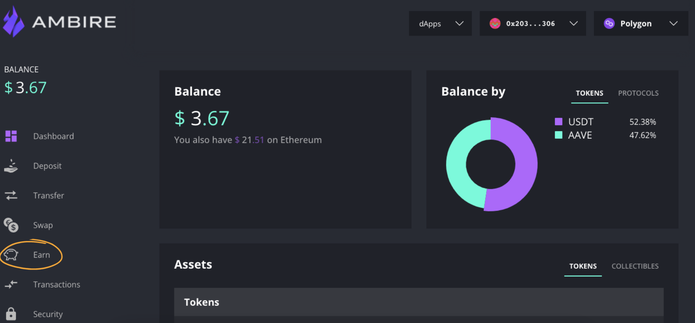This screenshot has height=323, width=695.
Task: Switch Assets to Collectibles tab
Action: coord(635,266)
